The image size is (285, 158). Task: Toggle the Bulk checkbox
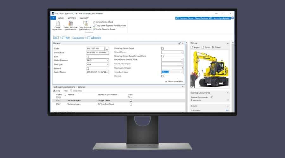point(88,57)
